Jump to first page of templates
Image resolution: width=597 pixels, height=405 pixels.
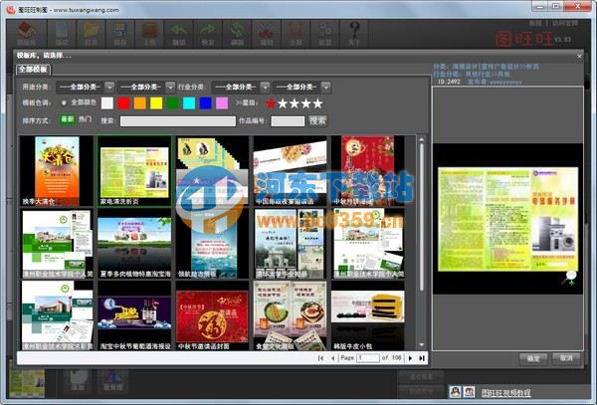point(320,358)
